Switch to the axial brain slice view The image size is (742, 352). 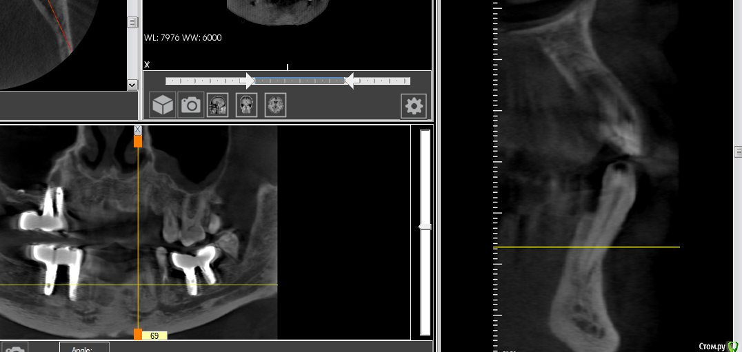tap(275, 105)
